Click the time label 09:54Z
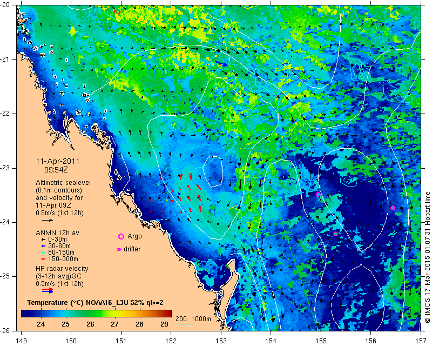Viewport: 432px width, 346px height. coord(56,170)
